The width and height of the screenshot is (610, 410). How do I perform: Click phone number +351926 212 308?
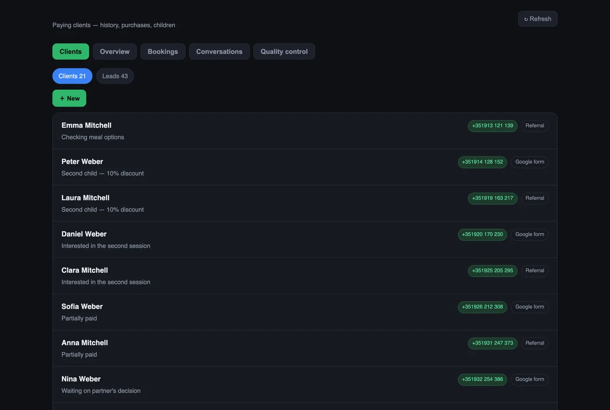[x=482, y=306]
